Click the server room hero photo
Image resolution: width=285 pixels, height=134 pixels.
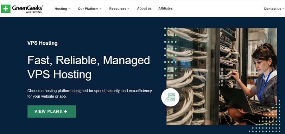coord(222,76)
